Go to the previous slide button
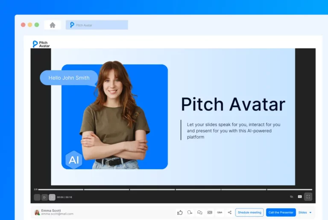This screenshot has height=220, width=328. click(x=37, y=197)
